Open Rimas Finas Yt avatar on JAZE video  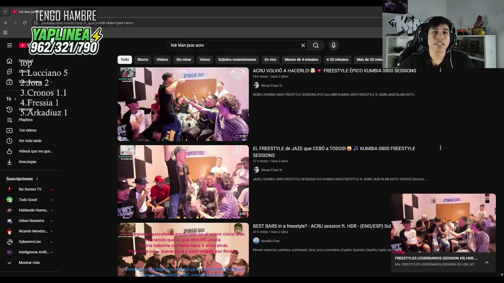pos(256,170)
